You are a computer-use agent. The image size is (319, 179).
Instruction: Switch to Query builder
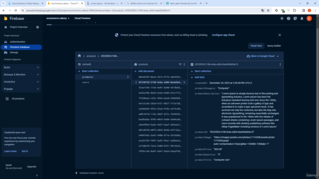pyautogui.click(x=274, y=46)
